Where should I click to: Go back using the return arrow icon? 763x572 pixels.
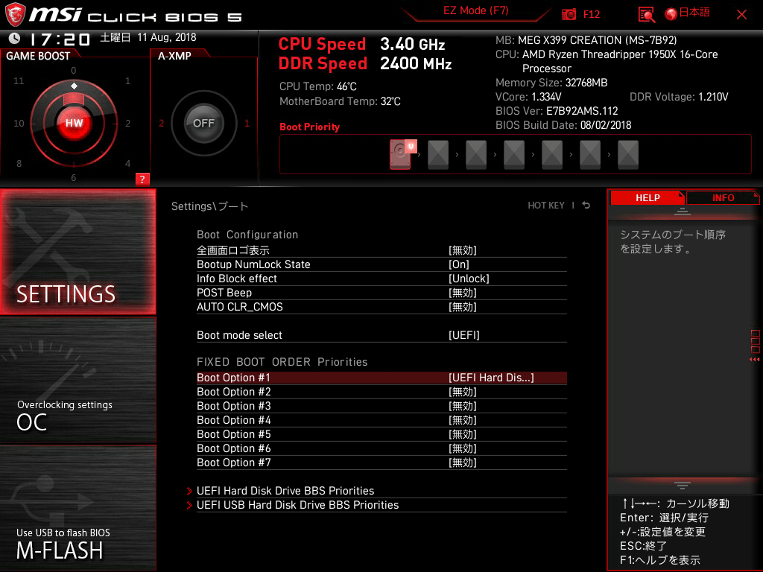586,206
